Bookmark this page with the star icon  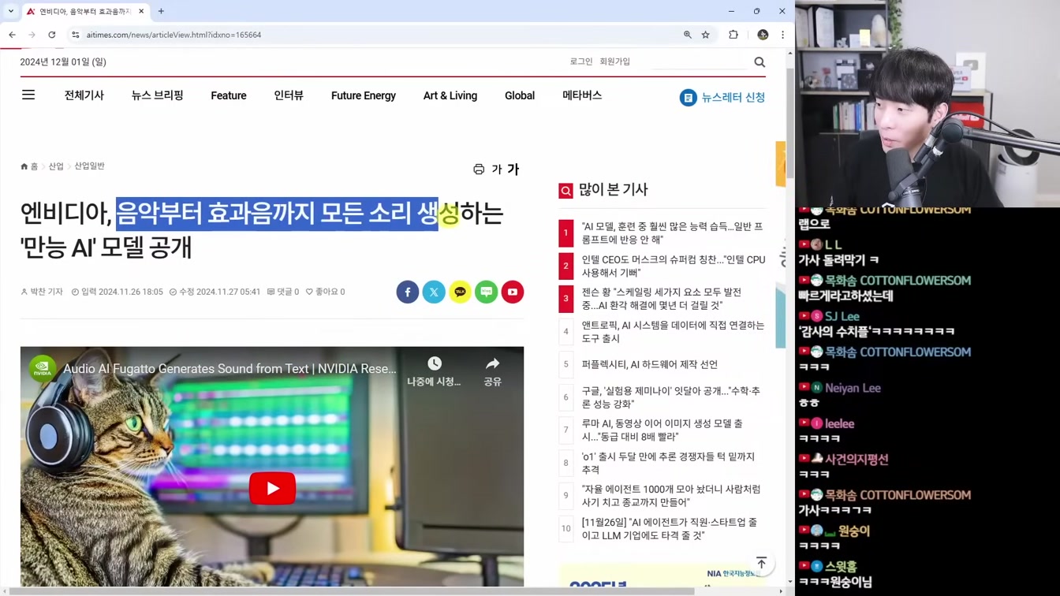[706, 35]
